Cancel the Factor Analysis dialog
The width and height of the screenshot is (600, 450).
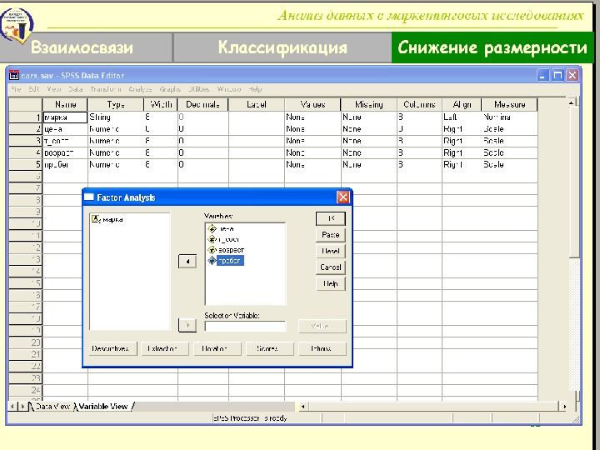[x=331, y=267]
